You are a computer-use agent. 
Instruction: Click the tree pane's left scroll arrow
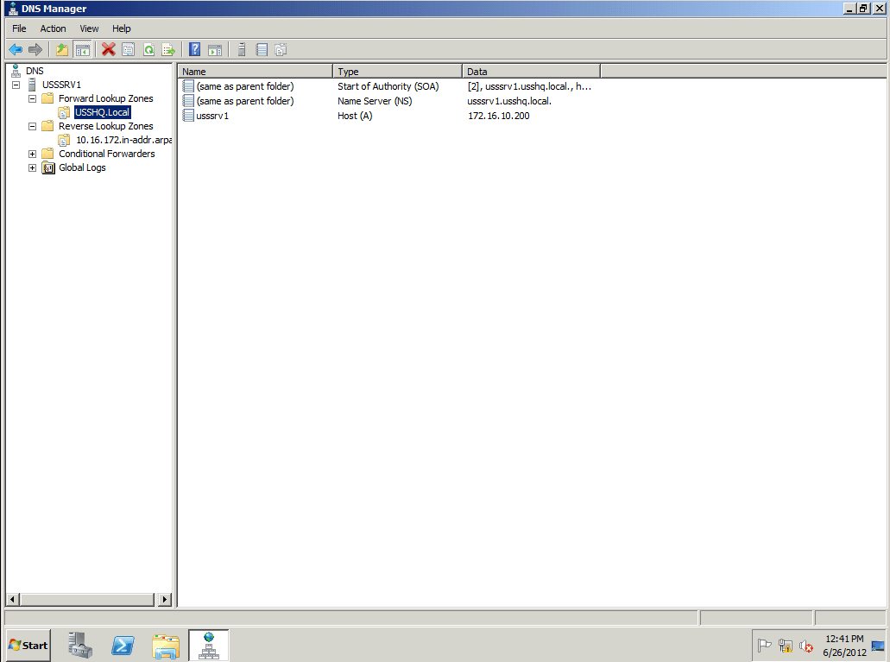click(12, 599)
